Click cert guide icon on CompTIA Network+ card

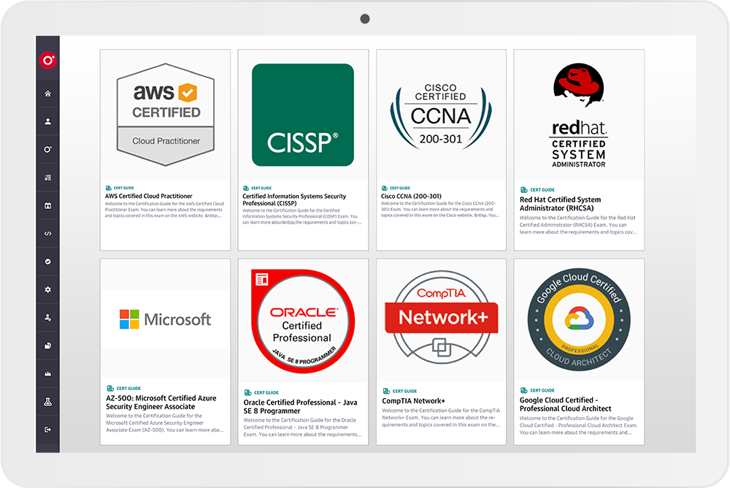[x=386, y=391]
